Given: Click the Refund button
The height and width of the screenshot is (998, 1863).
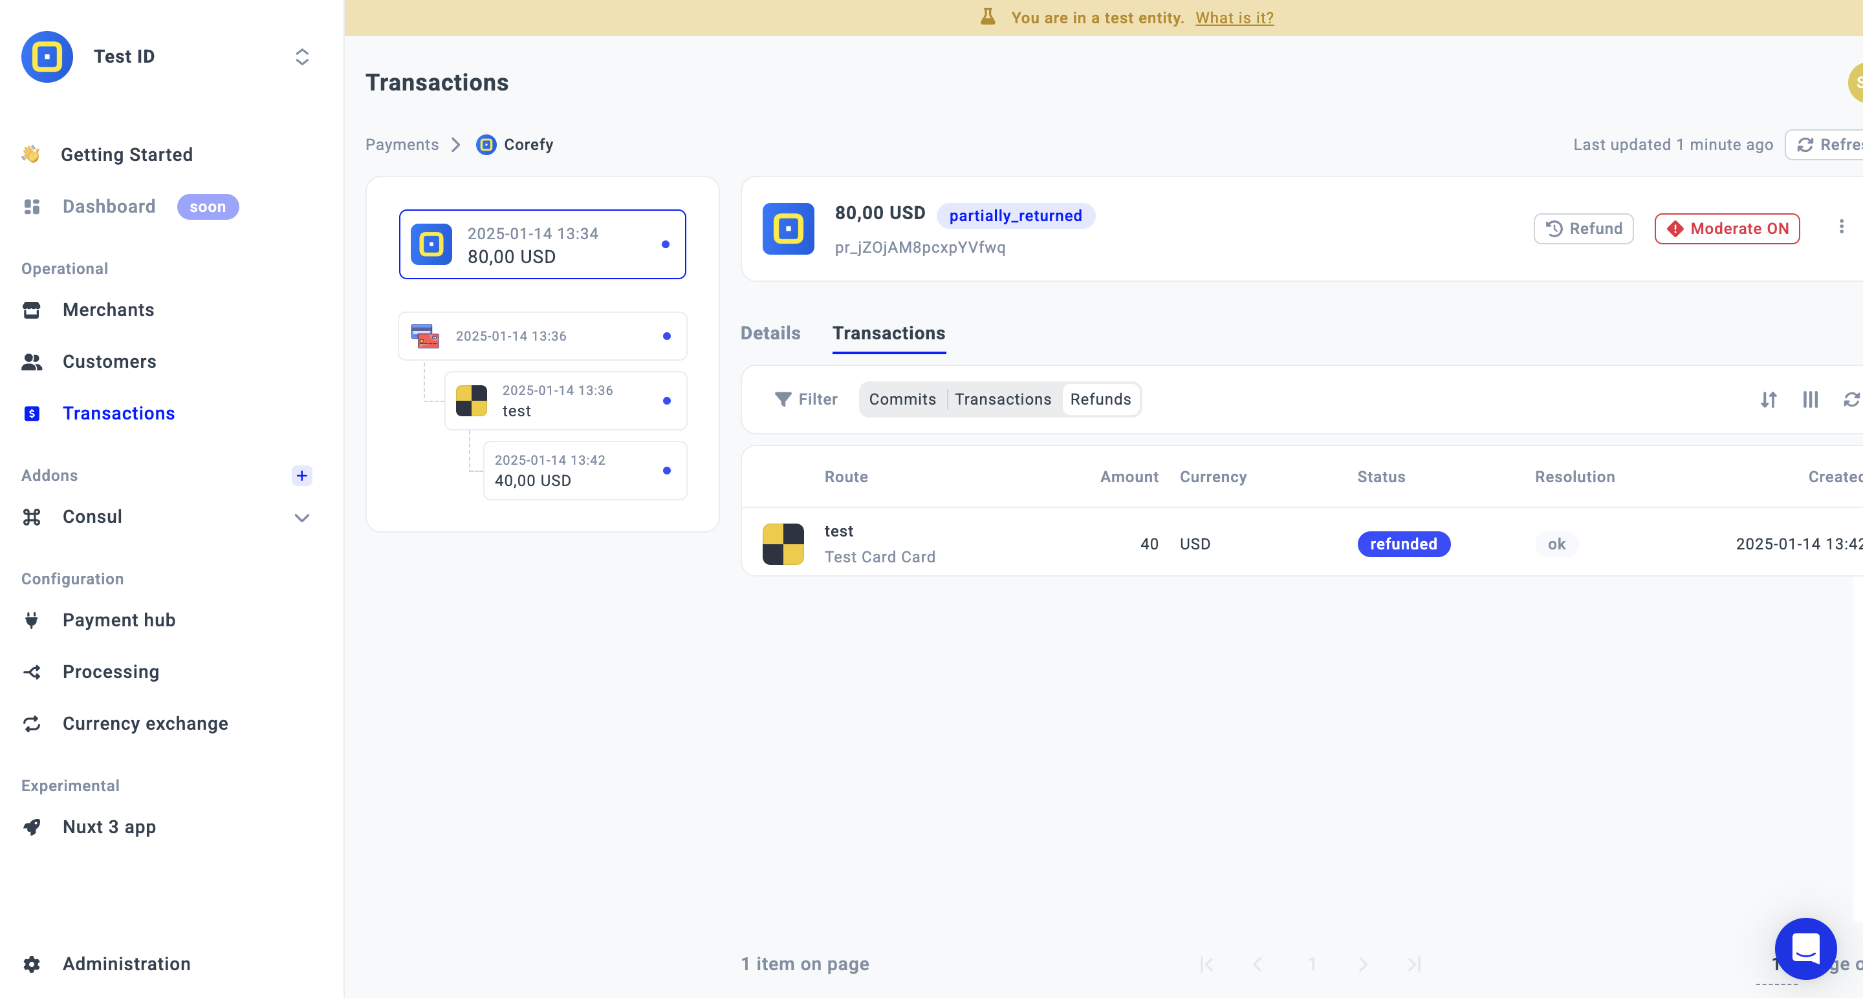Looking at the screenshot, I should tap(1583, 229).
